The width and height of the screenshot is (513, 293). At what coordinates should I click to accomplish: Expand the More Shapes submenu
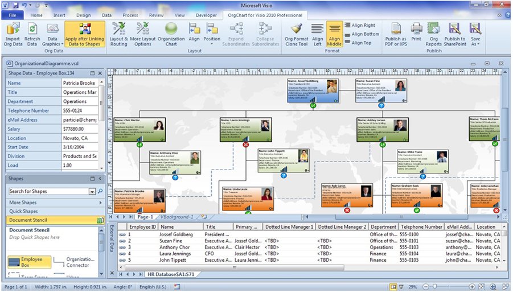coord(55,203)
